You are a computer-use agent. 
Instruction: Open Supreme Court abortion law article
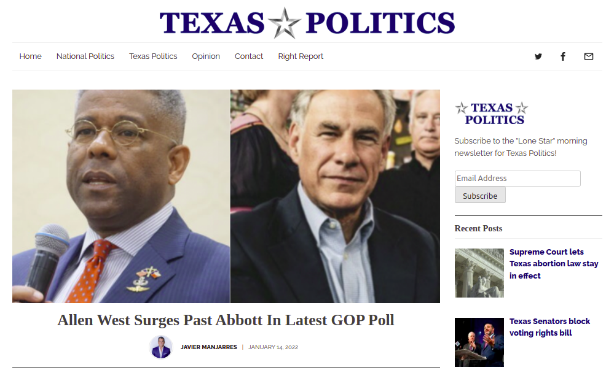[554, 263]
